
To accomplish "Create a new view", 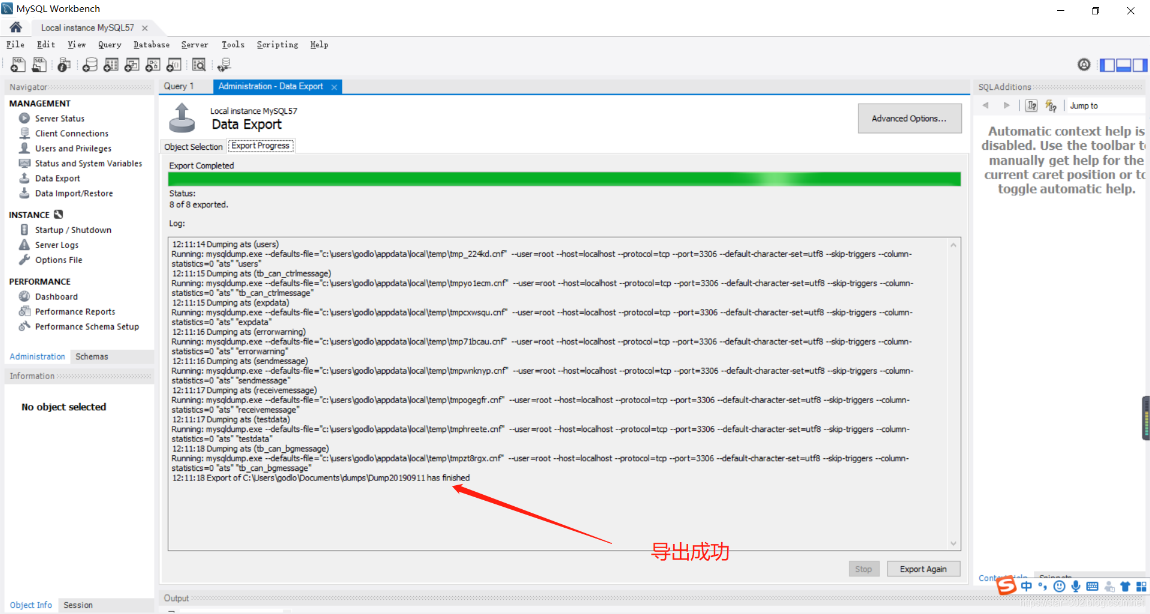I will (132, 65).
